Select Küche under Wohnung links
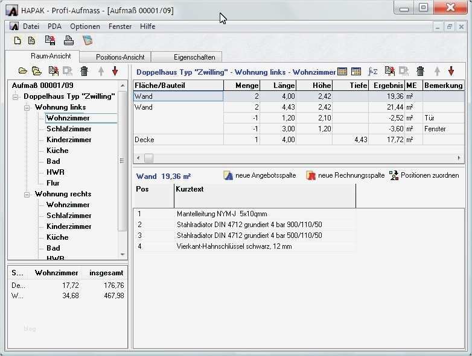Viewport: 472px width, 356px height. tap(57, 151)
